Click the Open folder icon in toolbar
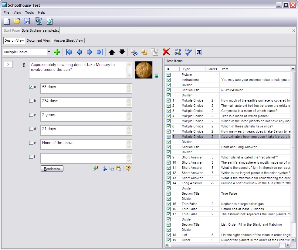Image resolution: width=298 pixels, height=250 pixels. [x=17, y=21]
